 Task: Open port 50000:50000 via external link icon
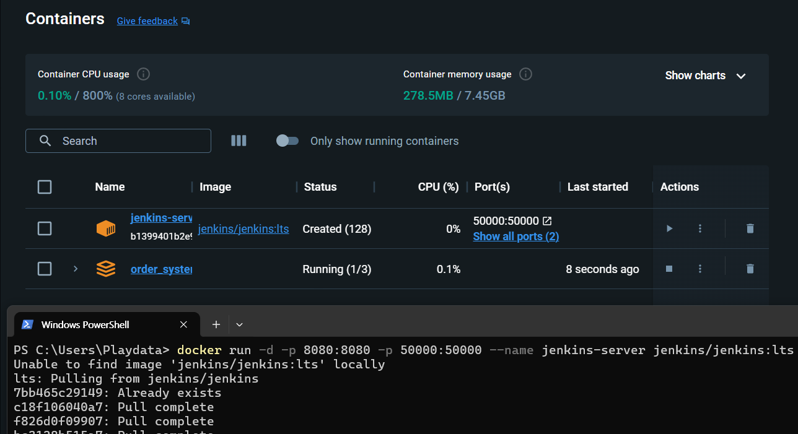click(547, 220)
